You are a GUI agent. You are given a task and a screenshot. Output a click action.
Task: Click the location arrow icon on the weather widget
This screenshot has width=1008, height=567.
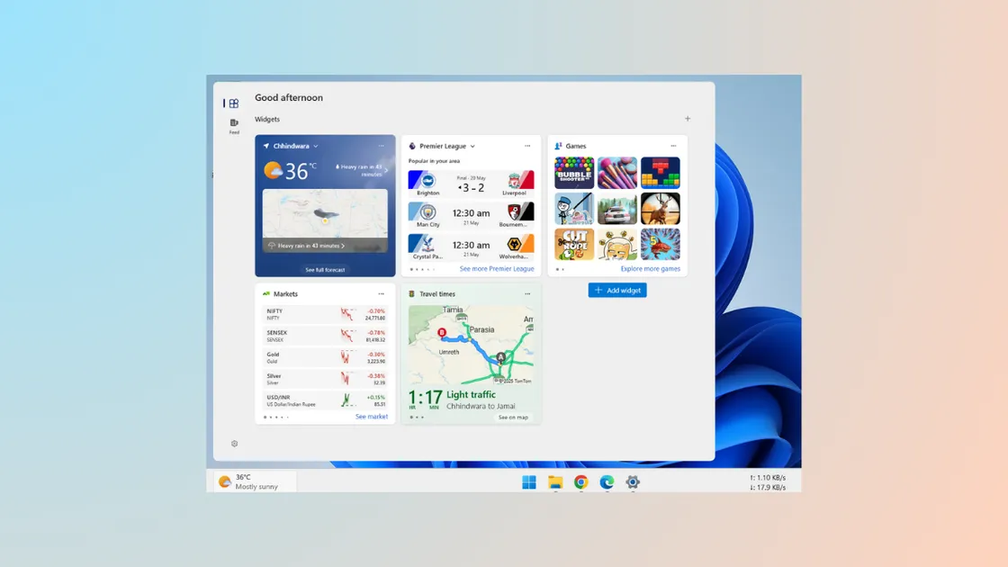(266, 146)
